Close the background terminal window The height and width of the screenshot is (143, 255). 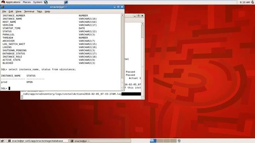click(x=142, y=16)
